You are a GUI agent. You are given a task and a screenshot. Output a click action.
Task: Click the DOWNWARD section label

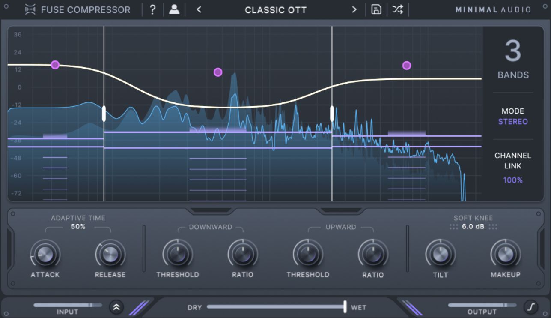211,227
